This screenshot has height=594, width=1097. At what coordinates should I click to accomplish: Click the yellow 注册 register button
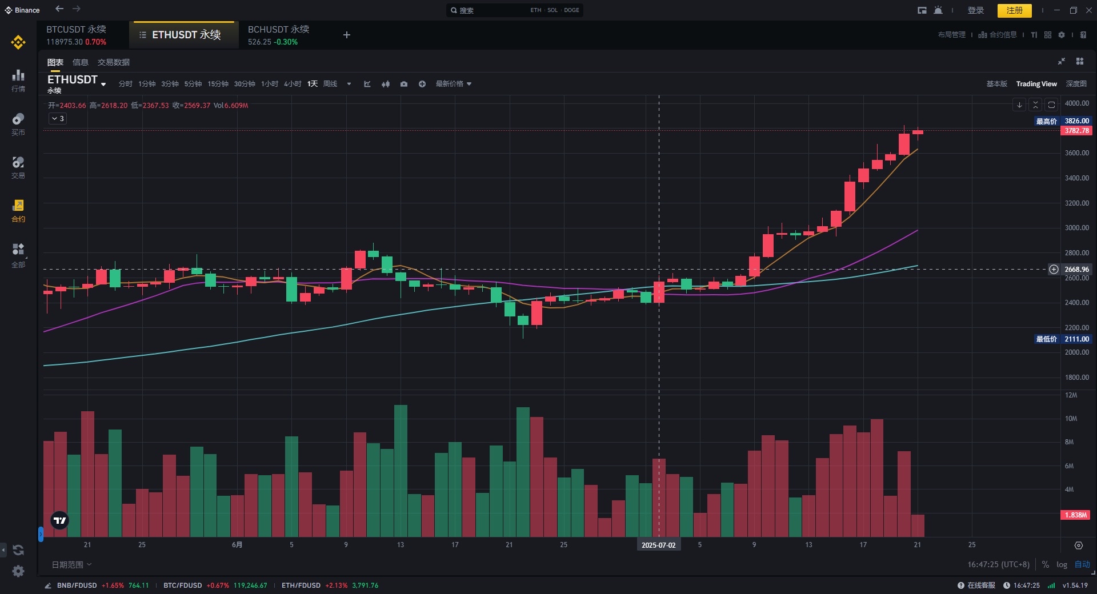[1014, 10]
